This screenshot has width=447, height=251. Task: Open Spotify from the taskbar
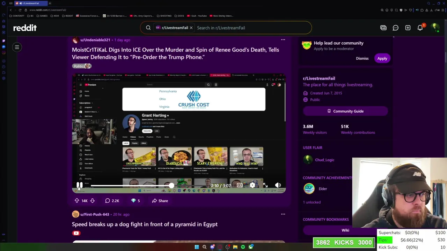[243, 247]
